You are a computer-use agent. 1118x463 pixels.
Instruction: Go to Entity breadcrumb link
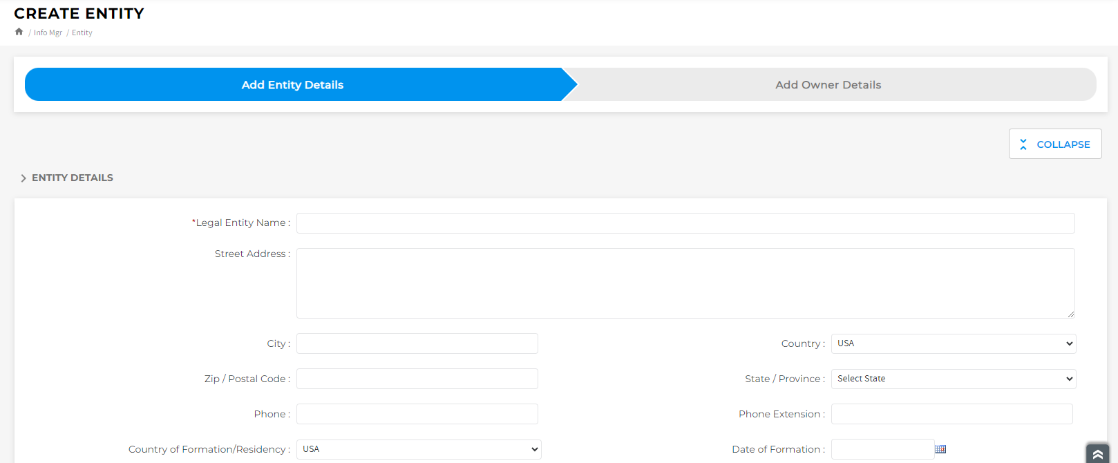82,32
